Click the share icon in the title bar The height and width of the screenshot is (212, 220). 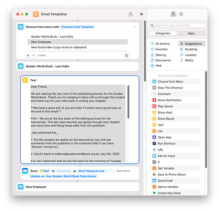click(131, 14)
